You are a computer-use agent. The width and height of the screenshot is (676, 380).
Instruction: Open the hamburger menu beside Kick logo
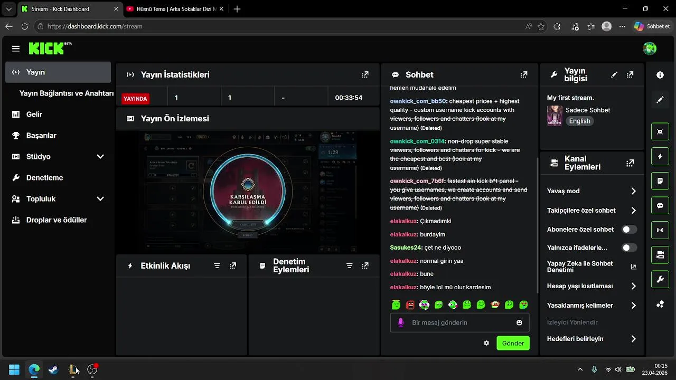16,49
